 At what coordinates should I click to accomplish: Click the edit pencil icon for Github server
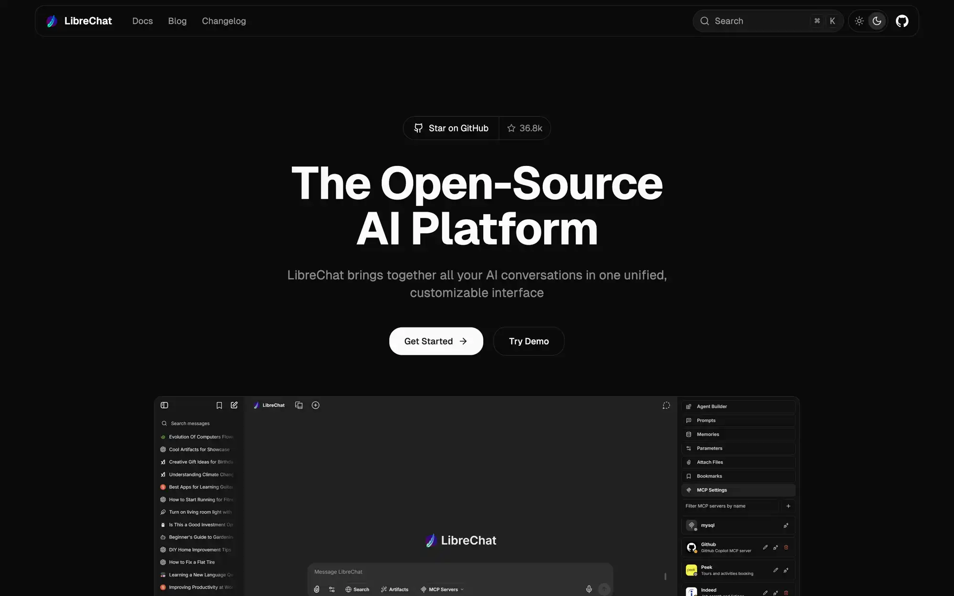click(765, 547)
